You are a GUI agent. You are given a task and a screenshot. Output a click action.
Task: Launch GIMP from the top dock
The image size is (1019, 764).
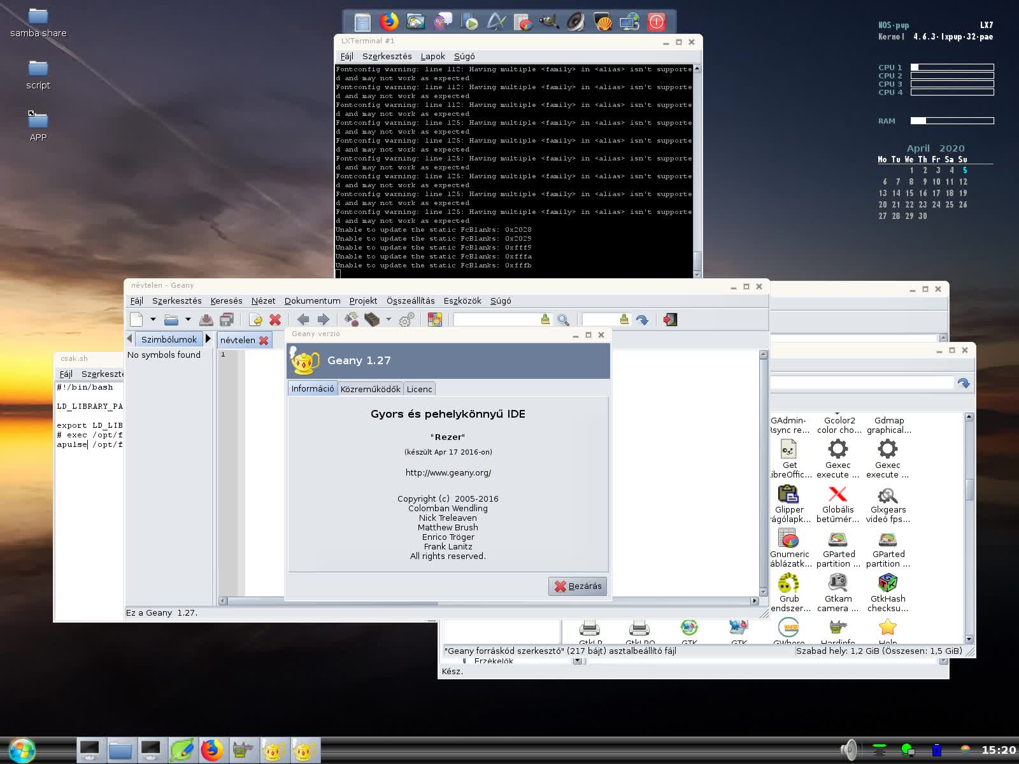[549, 22]
